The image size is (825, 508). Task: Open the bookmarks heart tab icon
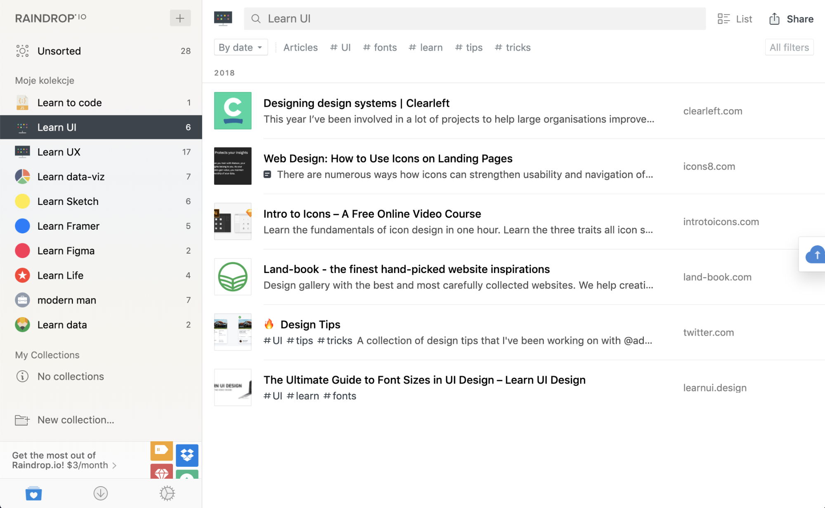pyautogui.click(x=33, y=493)
